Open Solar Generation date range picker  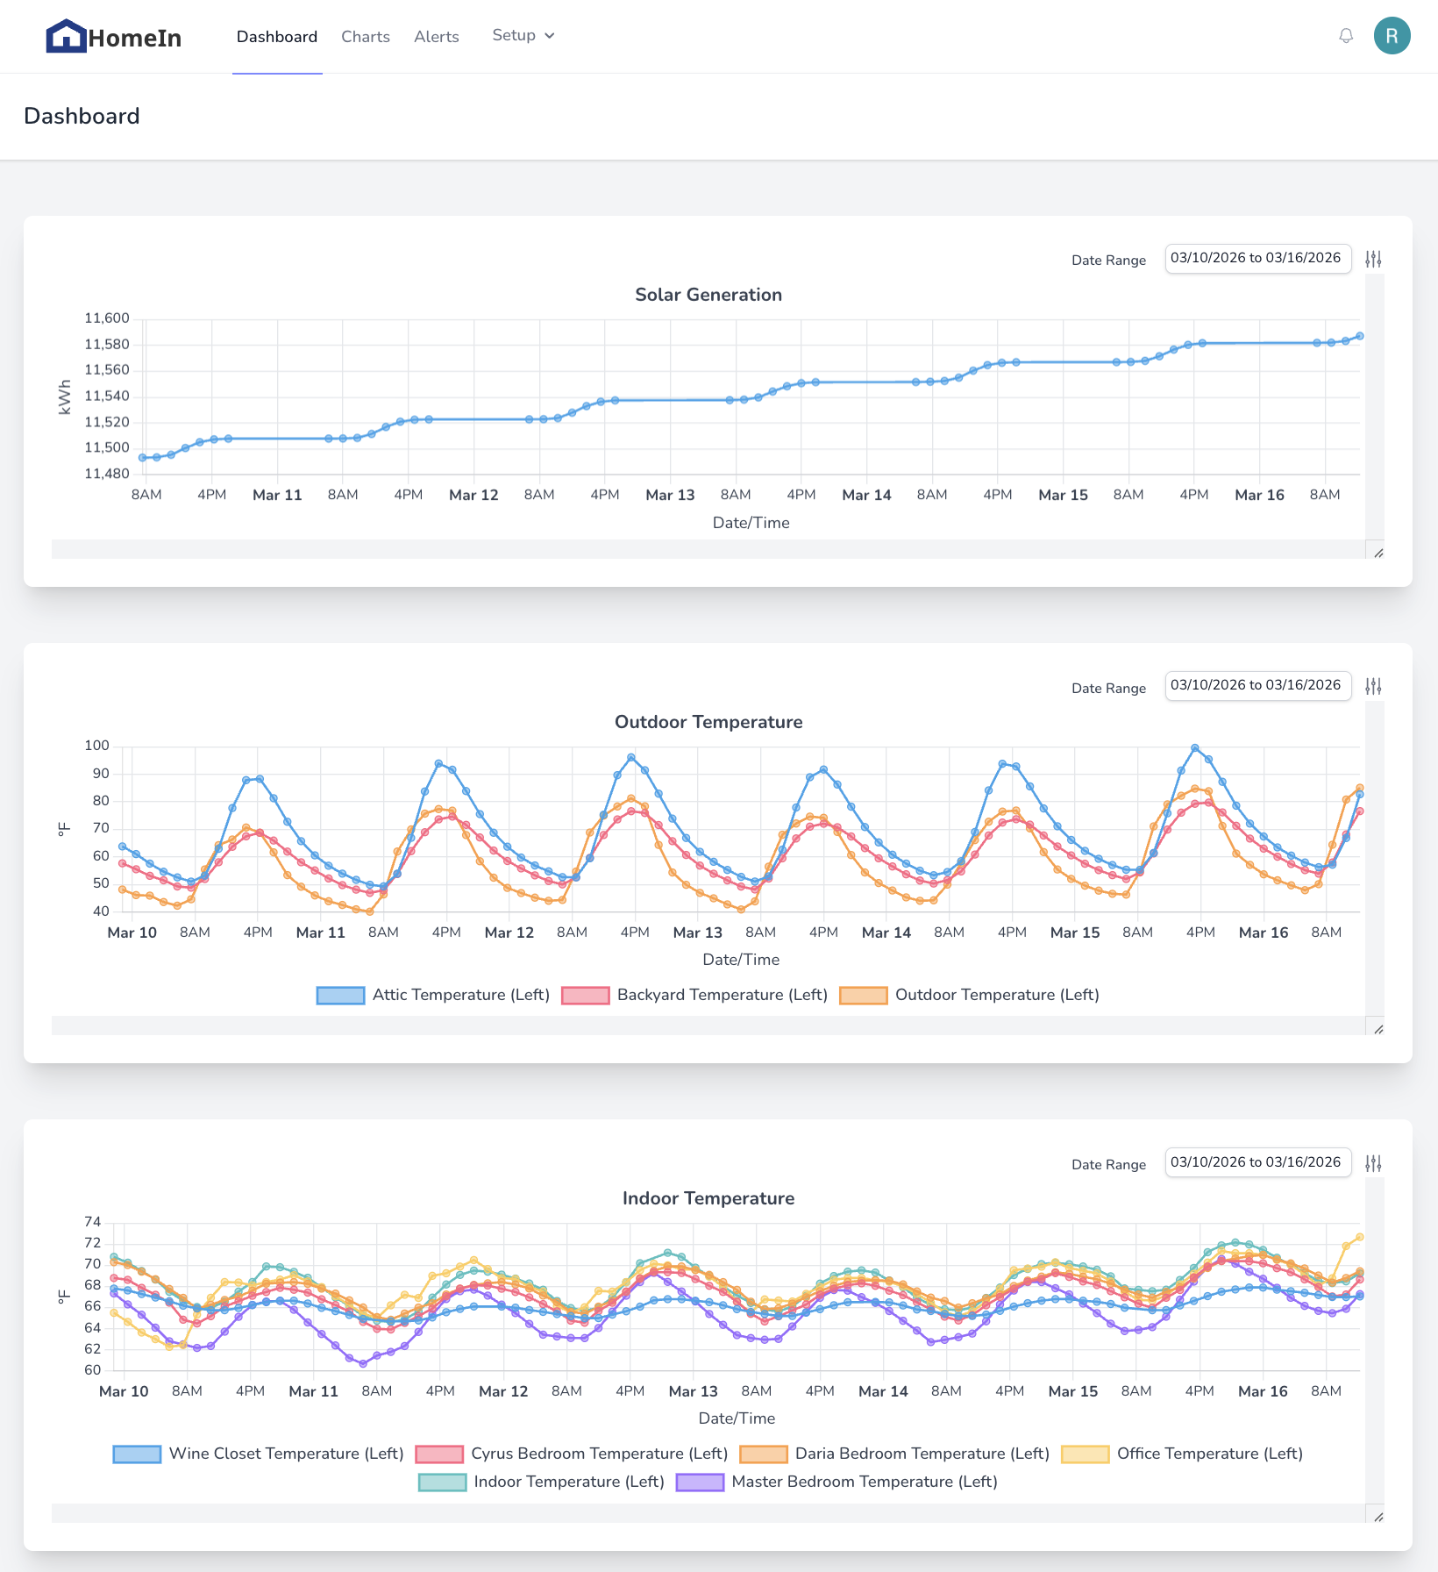coord(1256,258)
